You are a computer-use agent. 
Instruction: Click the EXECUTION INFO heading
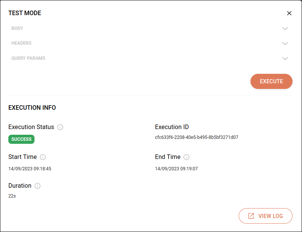tap(32, 108)
